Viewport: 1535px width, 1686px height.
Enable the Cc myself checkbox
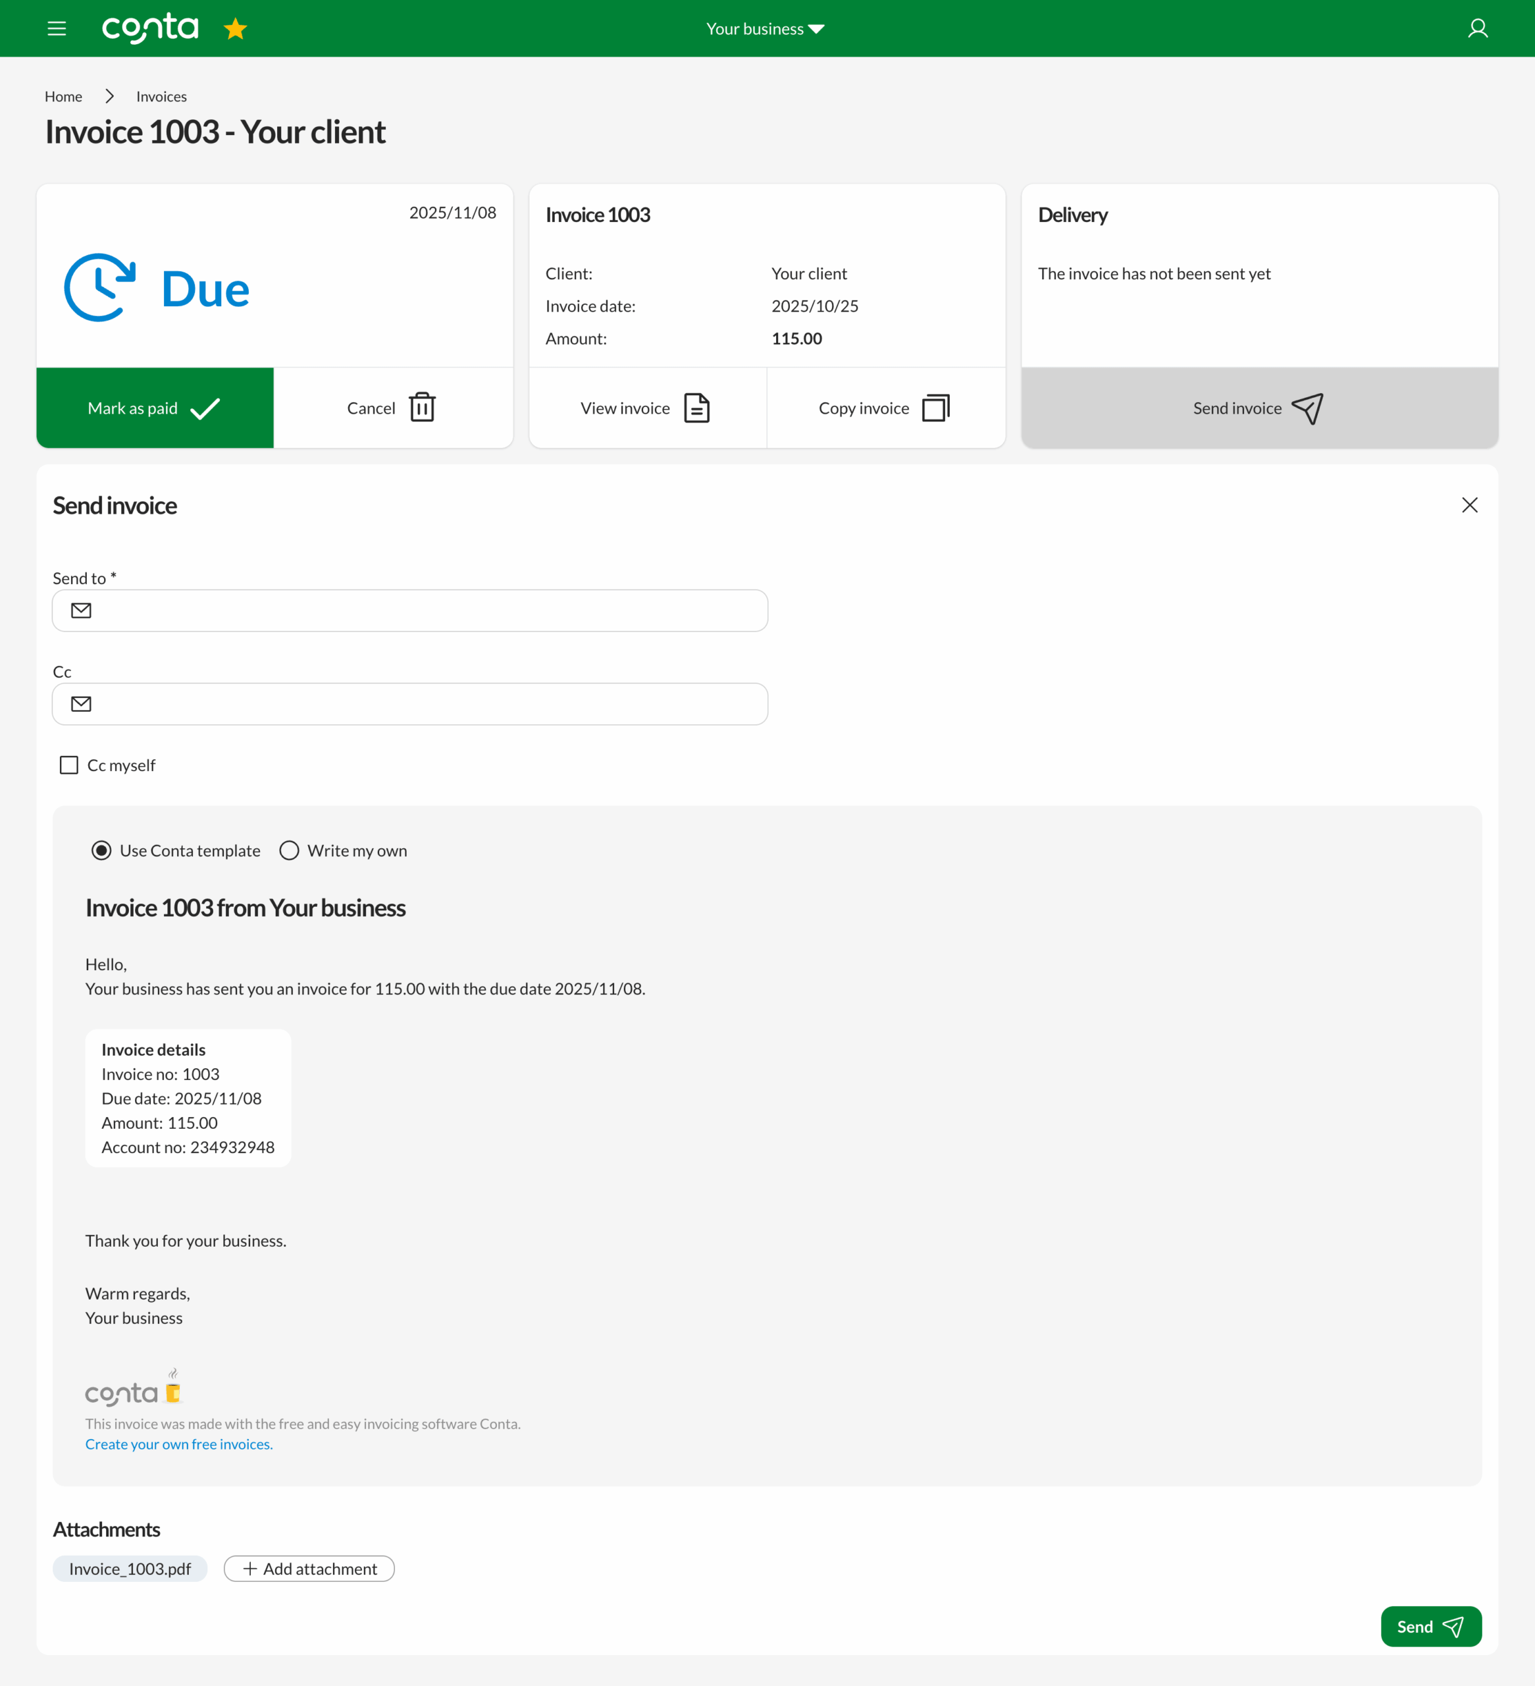pyautogui.click(x=69, y=765)
